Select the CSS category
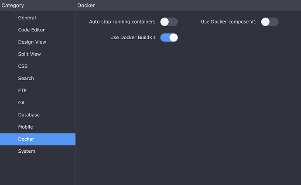The width and height of the screenshot is (301, 185). coord(38,66)
